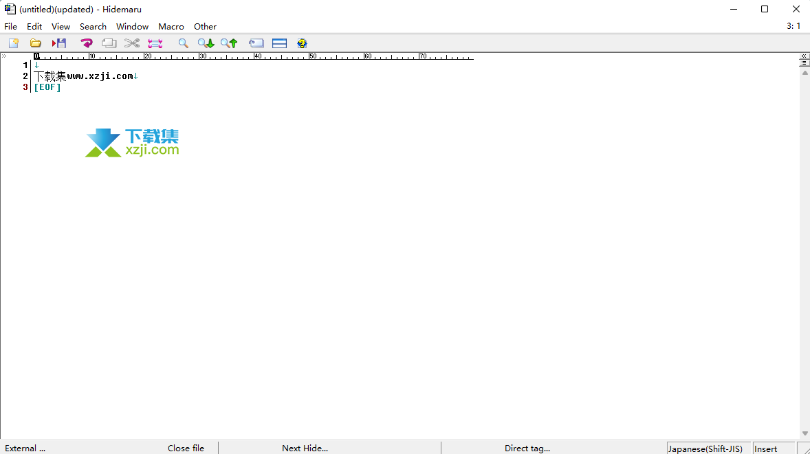The width and height of the screenshot is (810, 454).
Task: Click the greyed-out copy icon
Action: coord(109,43)
